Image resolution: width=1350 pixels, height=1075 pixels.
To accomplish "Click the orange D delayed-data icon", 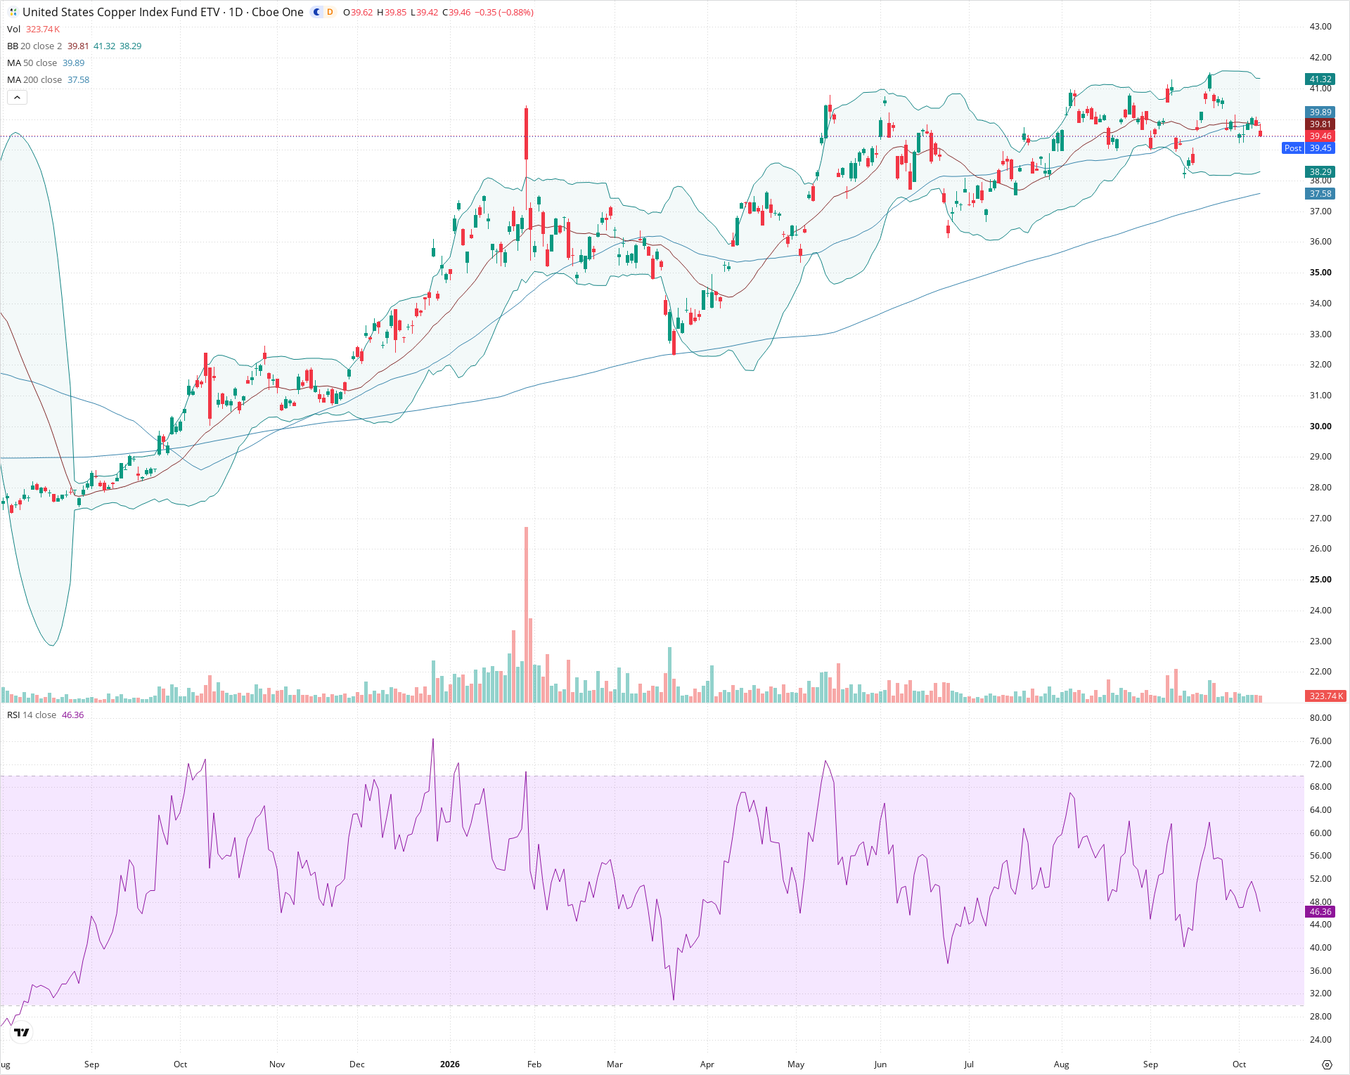I will [x=330, y=12].
